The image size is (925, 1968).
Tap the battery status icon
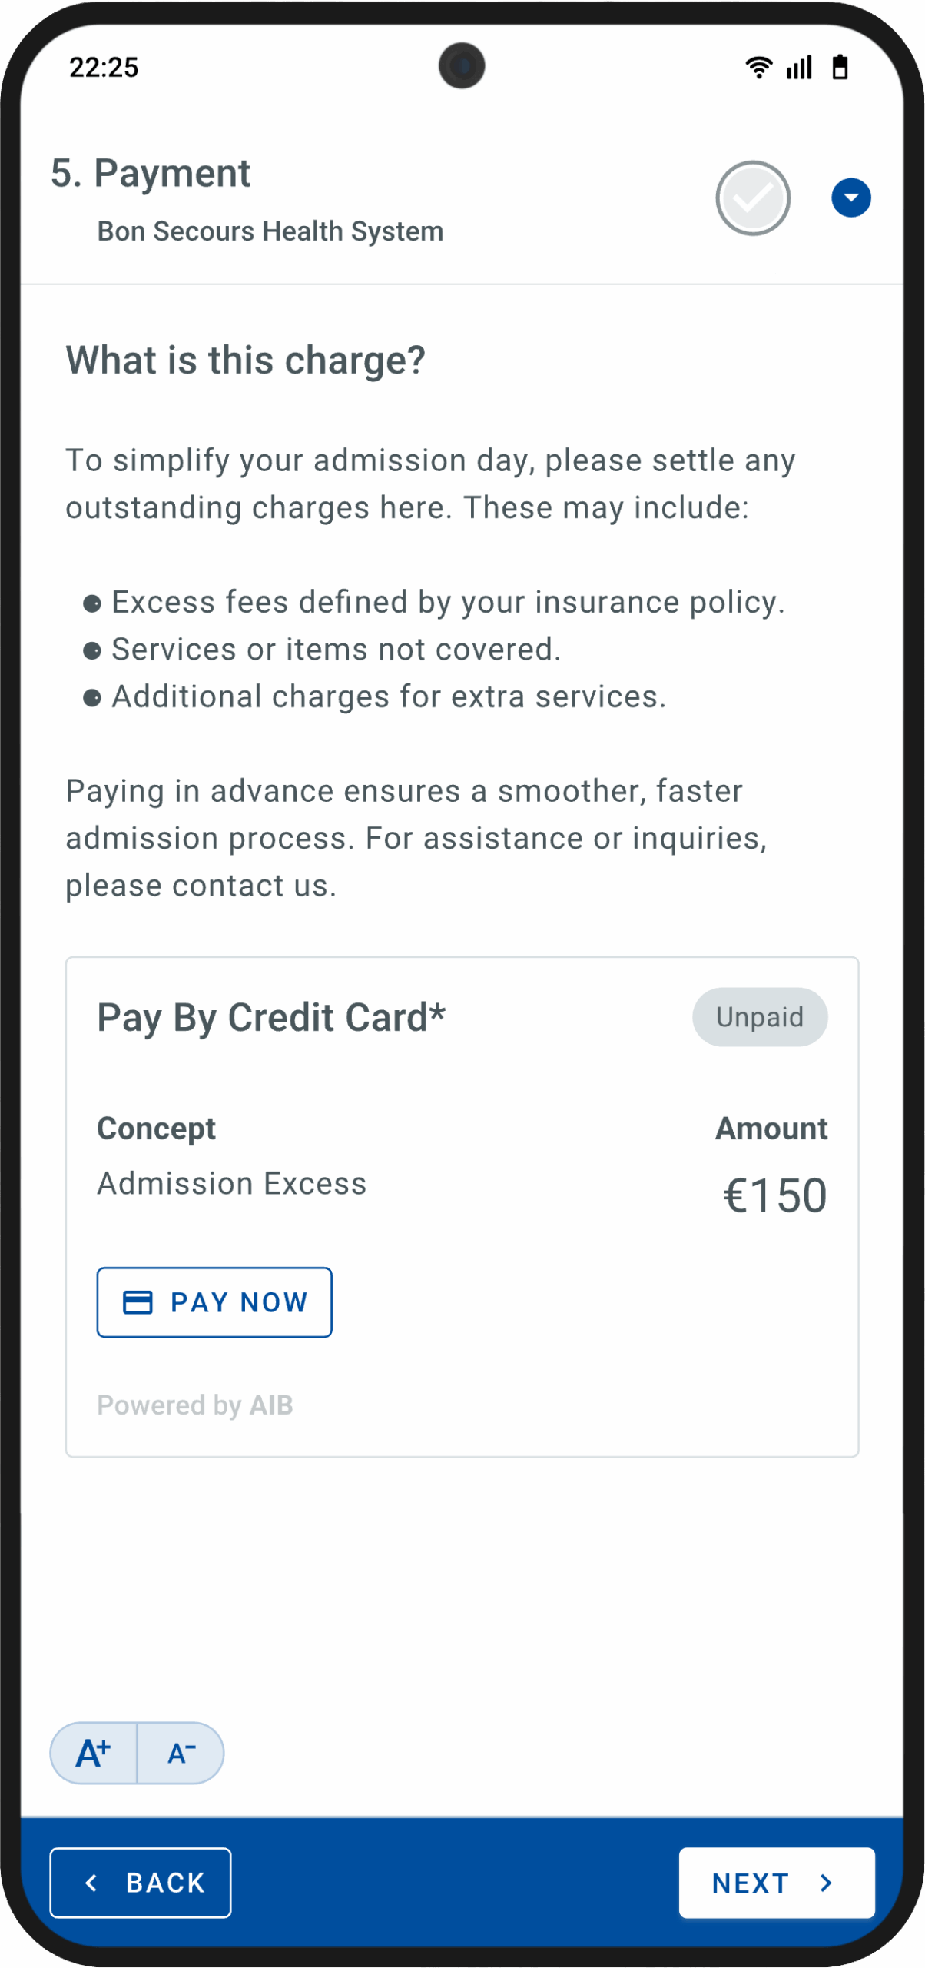coord(840,68)
